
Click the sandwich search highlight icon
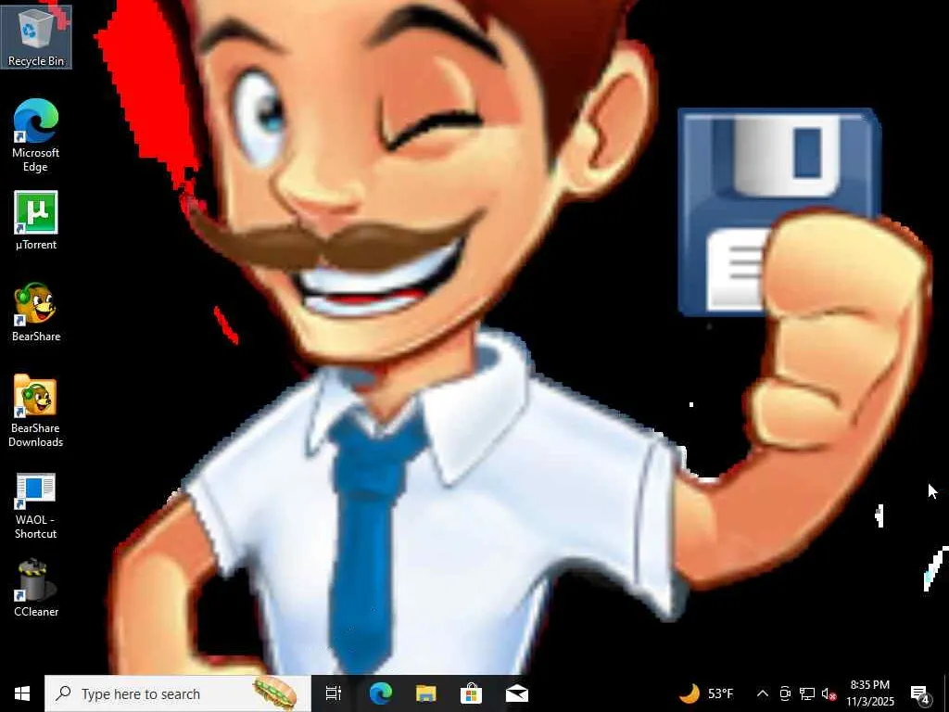click(275, 693)
